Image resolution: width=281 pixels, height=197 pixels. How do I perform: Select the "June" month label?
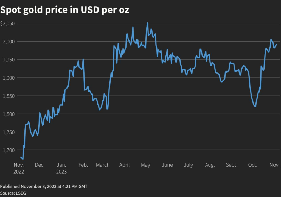(x=167, y=165)
